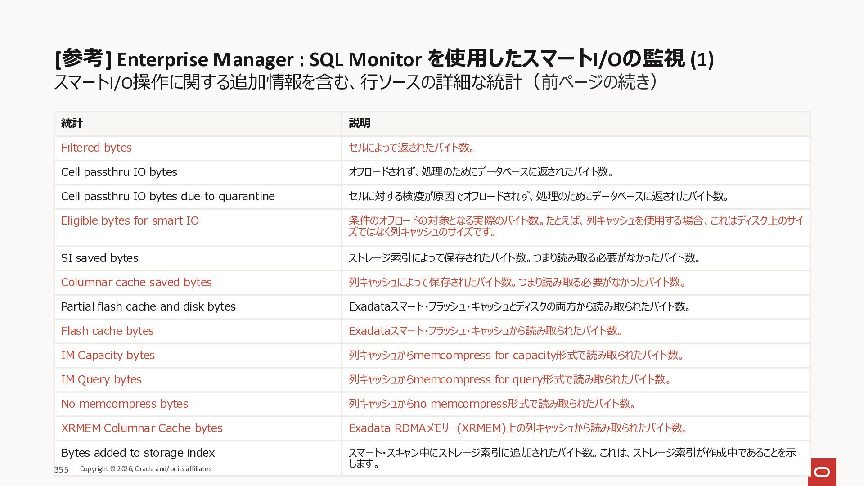Viewport: 864px width, 486px height.
Task: Click Columnar cache saved bytes
Action: [136, 282]
